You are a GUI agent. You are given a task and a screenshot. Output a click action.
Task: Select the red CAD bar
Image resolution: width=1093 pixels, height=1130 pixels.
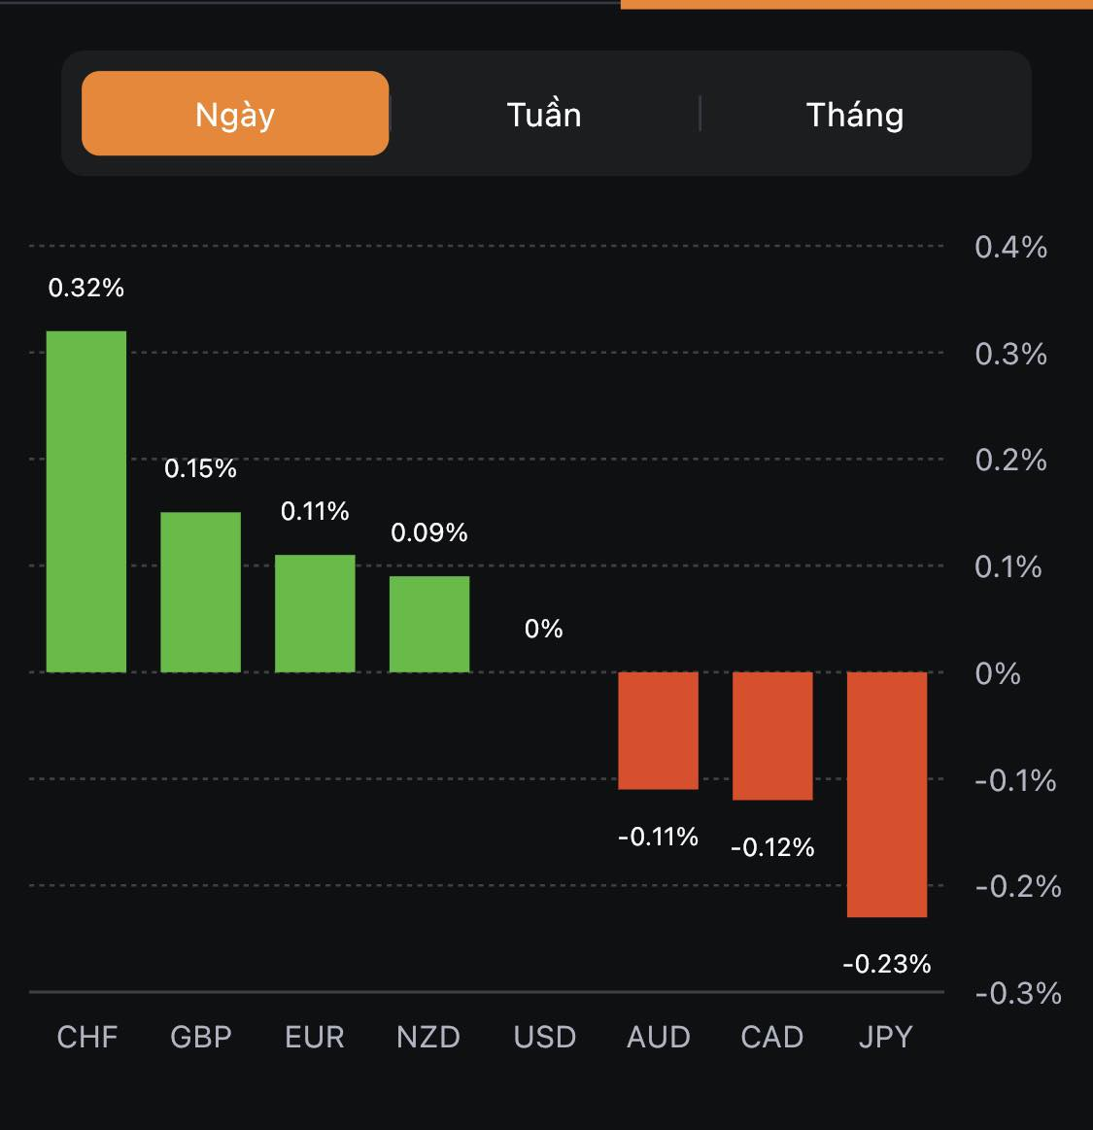[772, 736]
